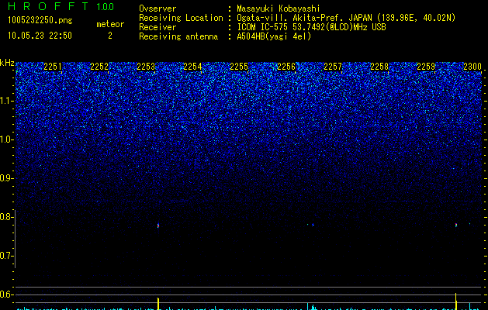Click the cyan intensity bump below 2256

313,307
